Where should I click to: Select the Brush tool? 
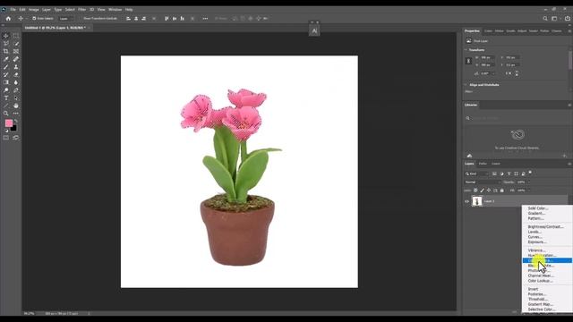click(6, 67)
